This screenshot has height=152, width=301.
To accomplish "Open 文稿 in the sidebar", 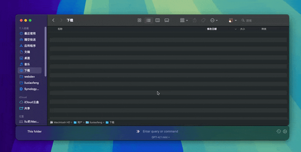I will (30, 52).
